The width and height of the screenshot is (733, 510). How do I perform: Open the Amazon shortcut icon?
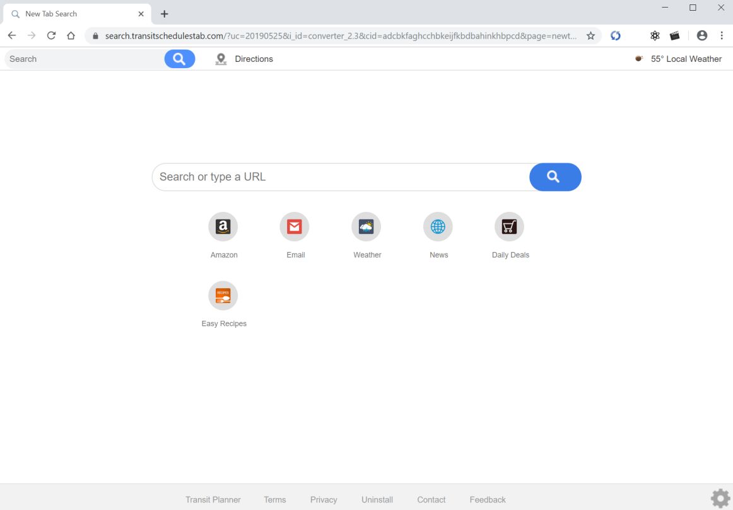(223, 226)
